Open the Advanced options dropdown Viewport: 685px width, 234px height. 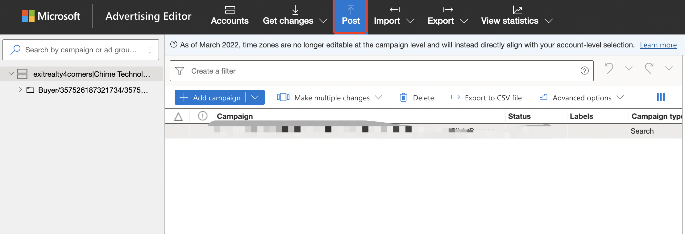[582, 98]
